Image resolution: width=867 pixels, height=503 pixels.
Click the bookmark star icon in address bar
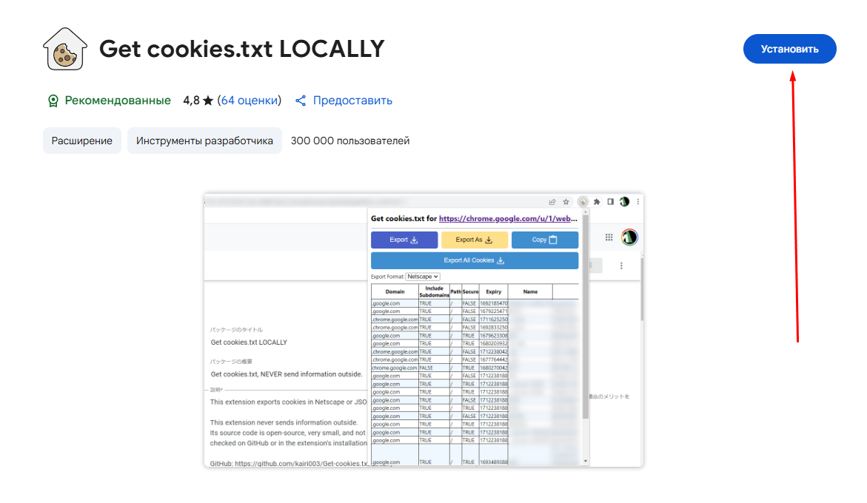click(x=566, y=201)
